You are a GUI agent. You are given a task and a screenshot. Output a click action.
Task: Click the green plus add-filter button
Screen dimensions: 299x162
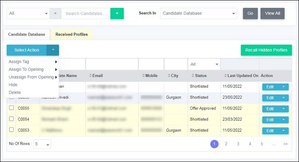(x=117, y=13)
